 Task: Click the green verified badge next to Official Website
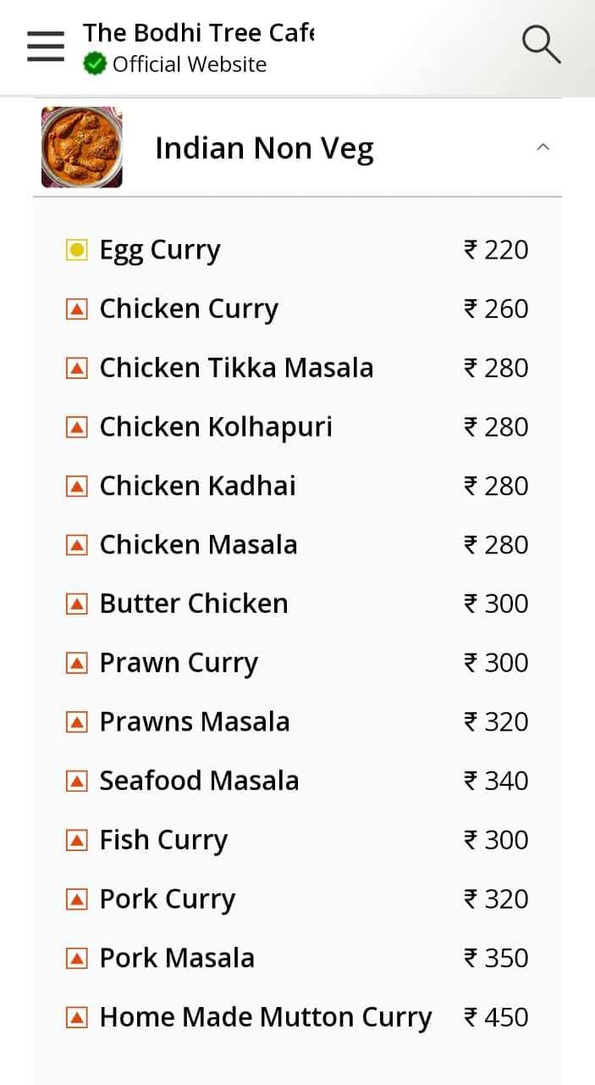pos(93,63)
